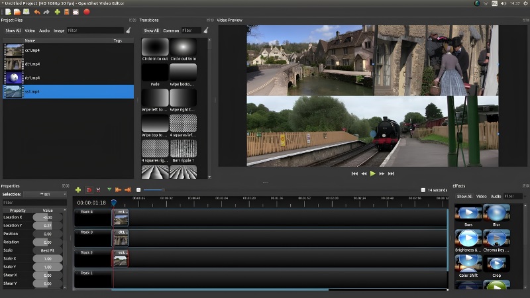Open the ss1 clip menu arrow on Track 2
The width and height of the screenshot is (530, 298).
[116, 252]
